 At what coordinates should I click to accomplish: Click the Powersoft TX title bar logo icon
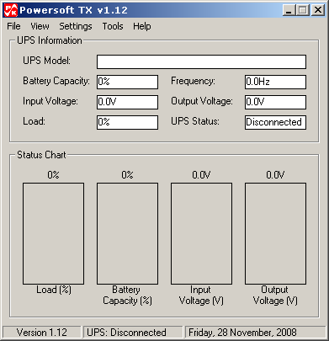(11, 10)
